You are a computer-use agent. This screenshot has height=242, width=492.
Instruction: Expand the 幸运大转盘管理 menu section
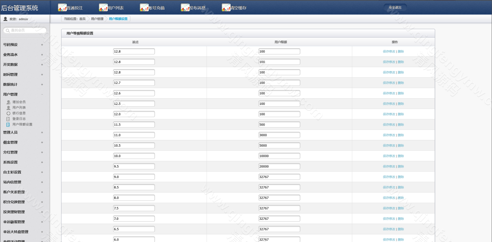click(42, 232)
